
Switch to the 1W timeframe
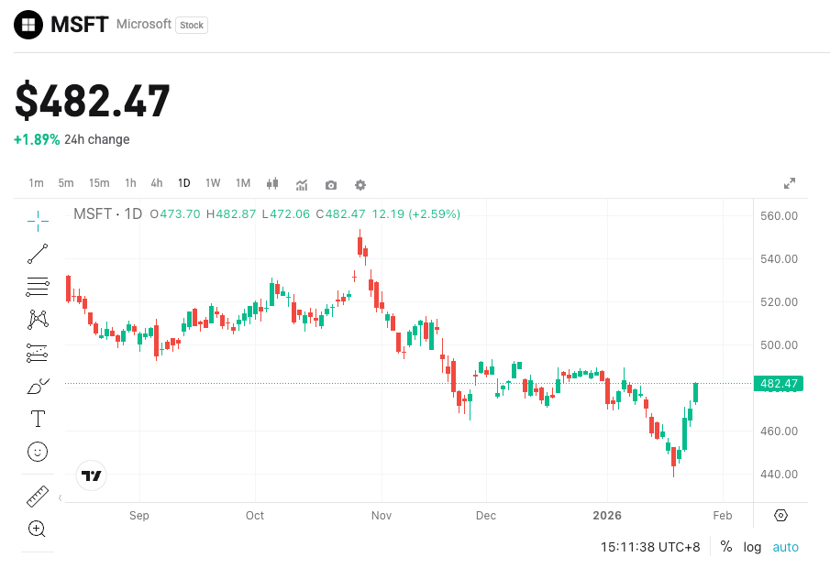213,183
